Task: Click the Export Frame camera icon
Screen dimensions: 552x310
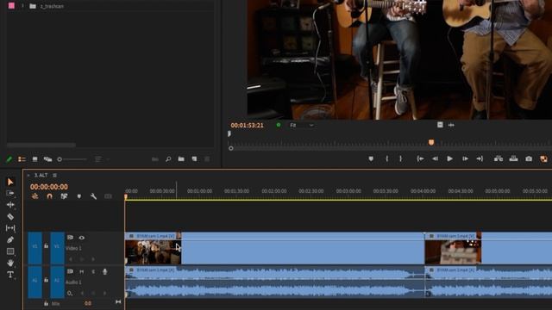Action: pyautogui.click(x=529, y=158)
